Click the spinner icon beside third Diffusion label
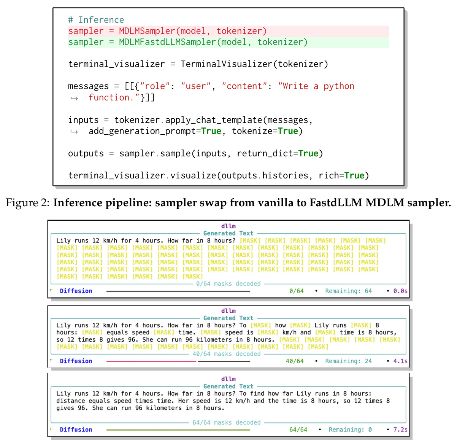 tap(51, 429)
